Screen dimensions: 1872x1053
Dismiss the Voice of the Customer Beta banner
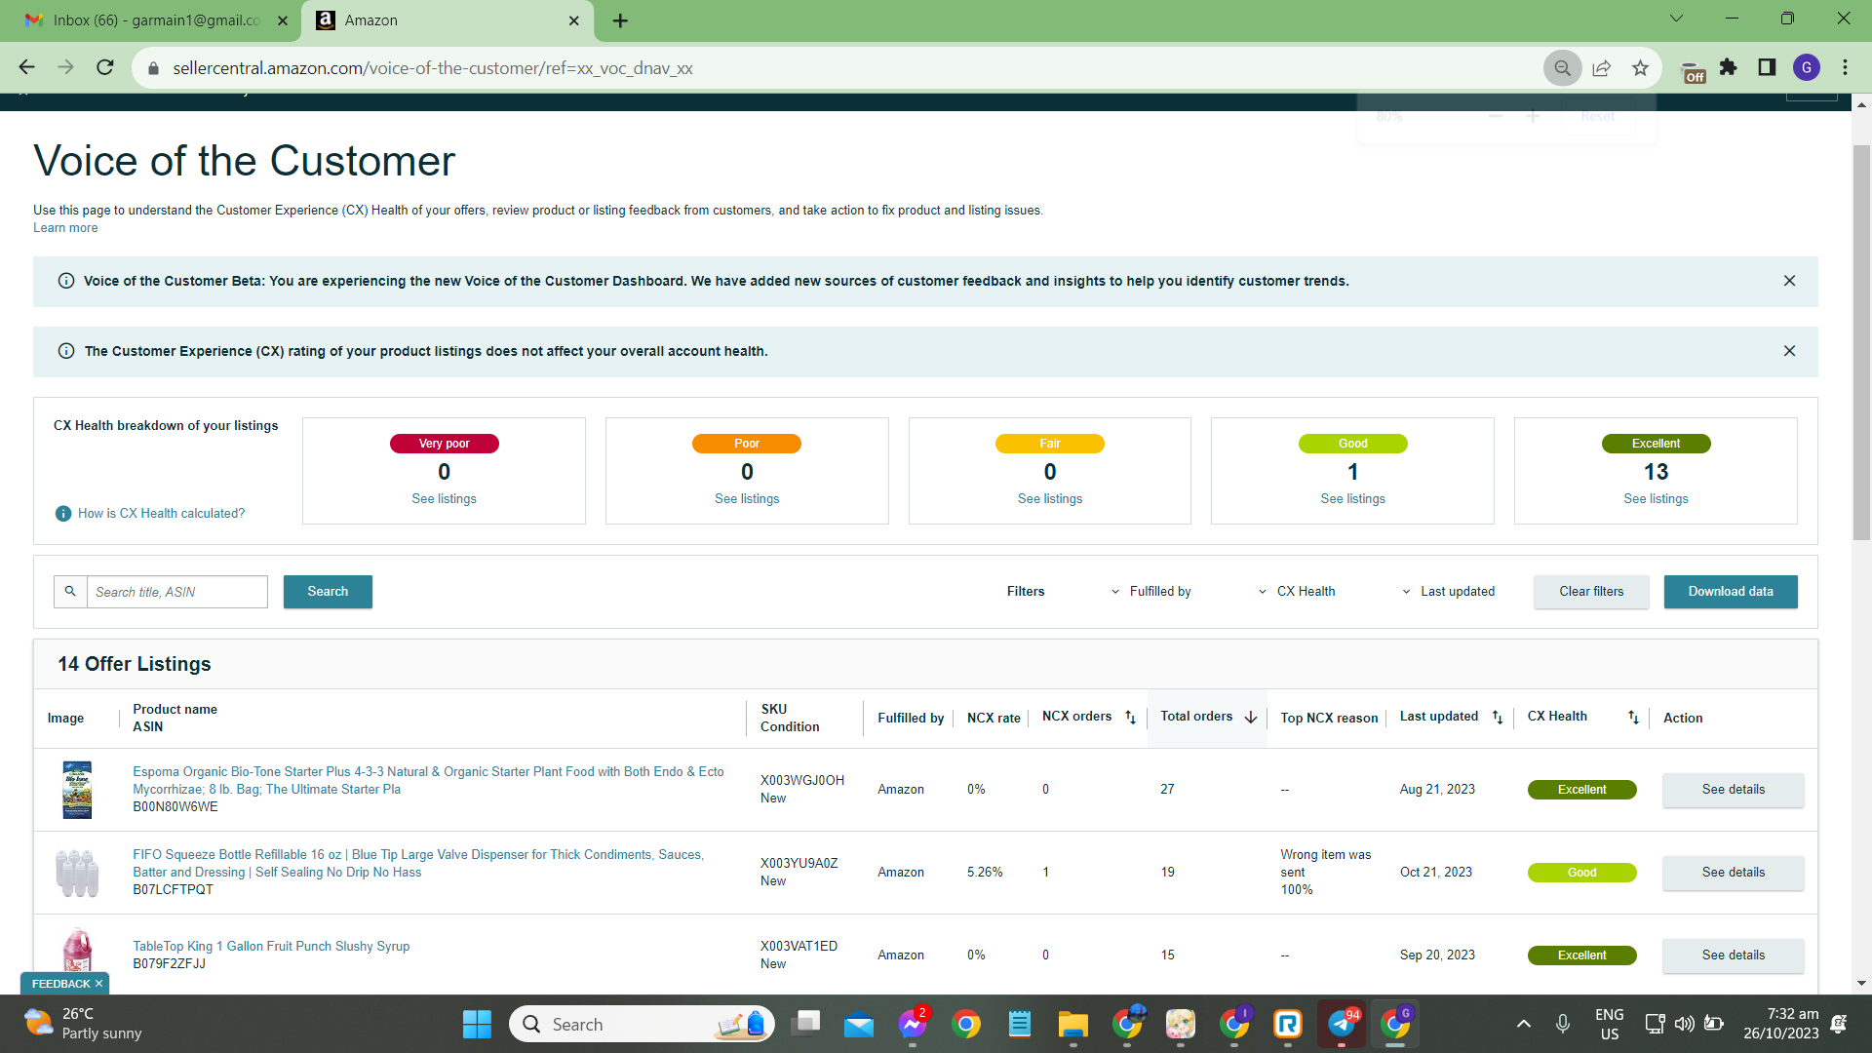click(x=1789, y=281)
